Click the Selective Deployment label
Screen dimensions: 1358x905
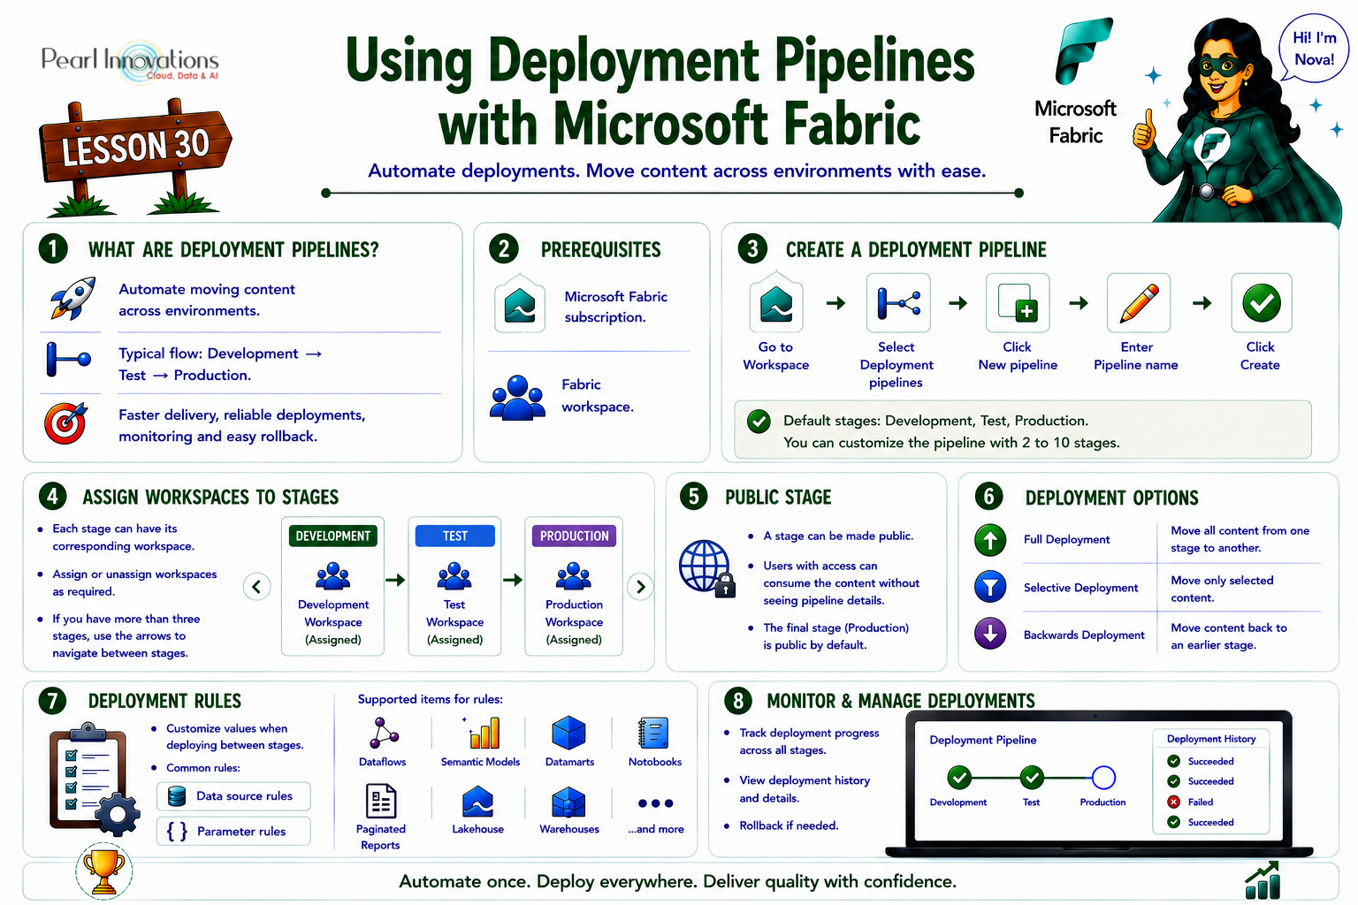[x=1080, y=588]
